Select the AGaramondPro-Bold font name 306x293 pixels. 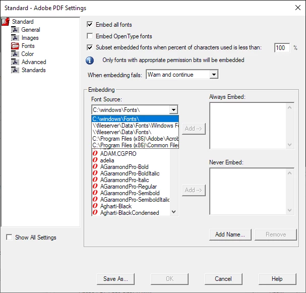[125, 167]
